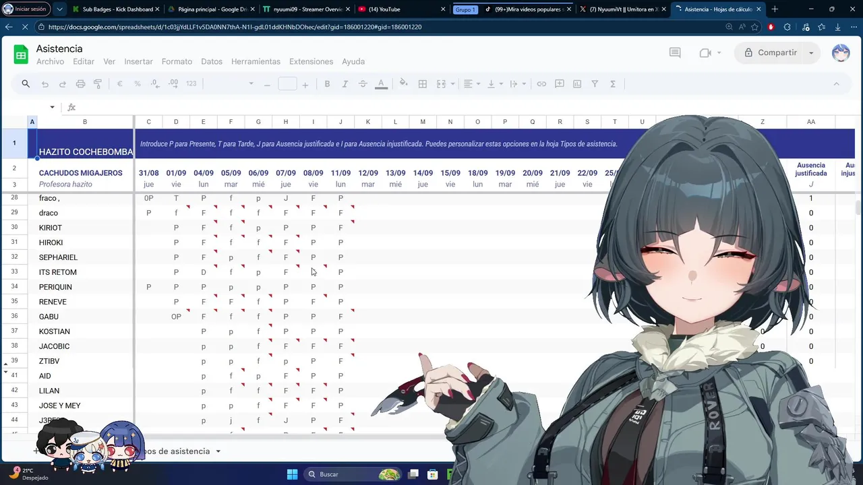Click the browser back arrow
Screen dimensions: 863x485
(x=9, y=27)
